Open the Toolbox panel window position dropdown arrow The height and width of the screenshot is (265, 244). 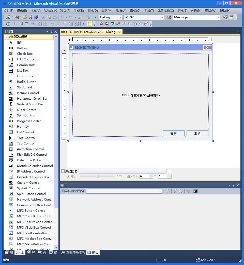click(47, 32)
